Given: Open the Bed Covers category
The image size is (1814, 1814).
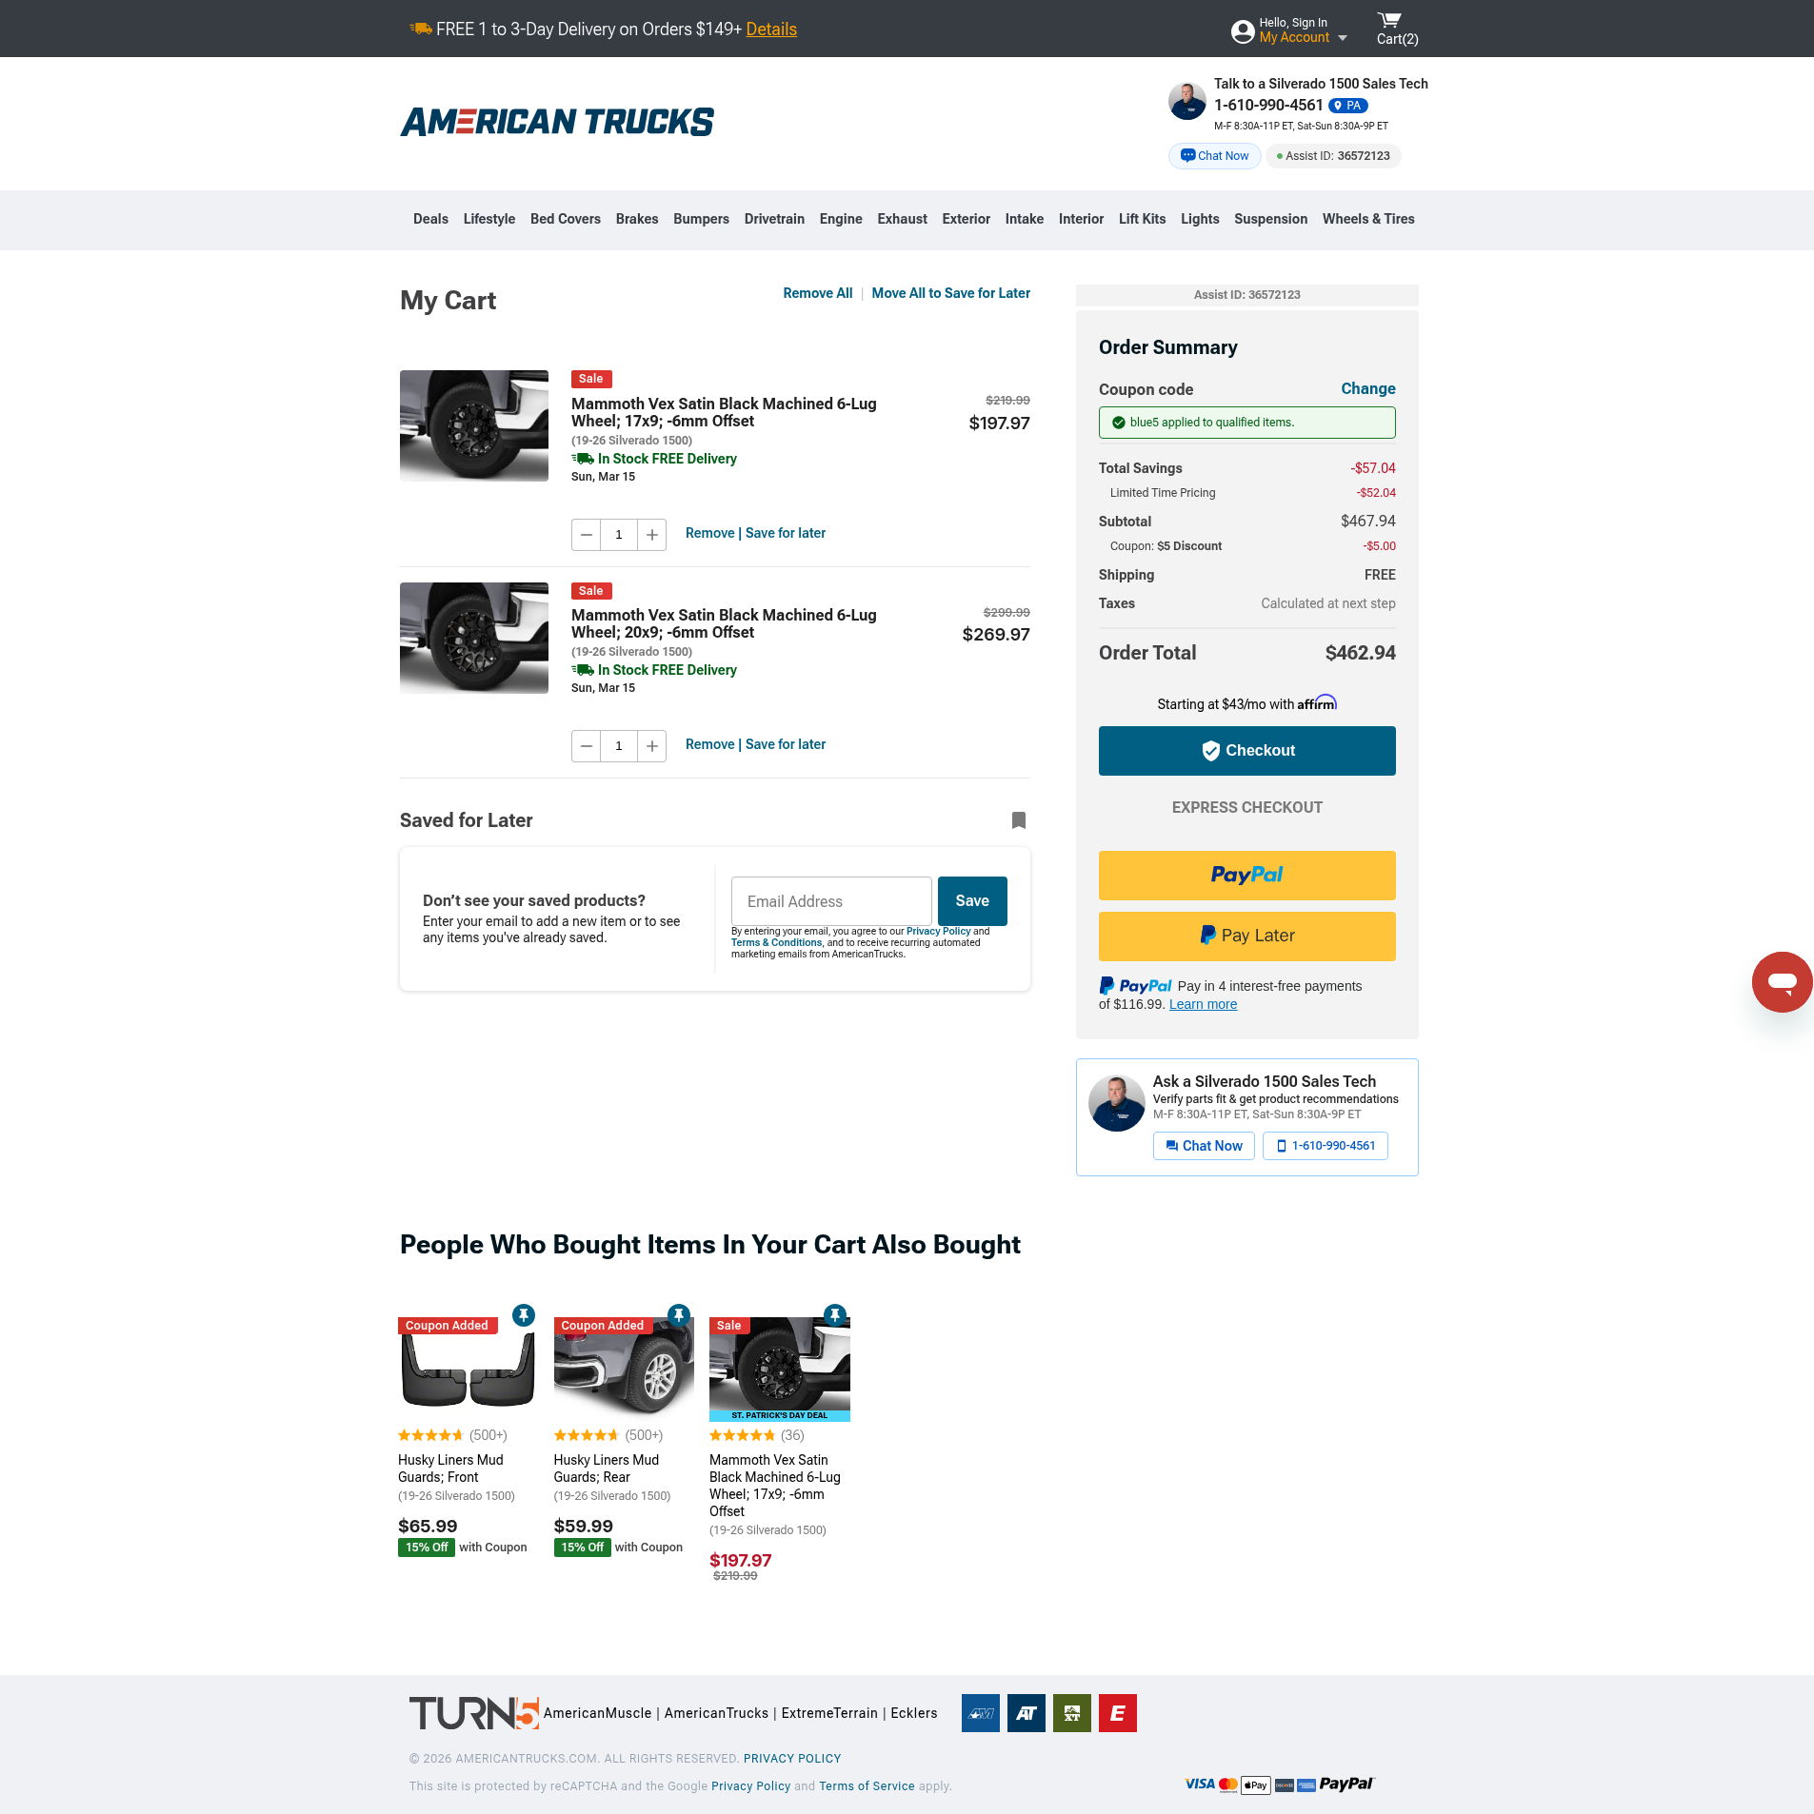Looking at the screenshot, I should coord(565,219).
